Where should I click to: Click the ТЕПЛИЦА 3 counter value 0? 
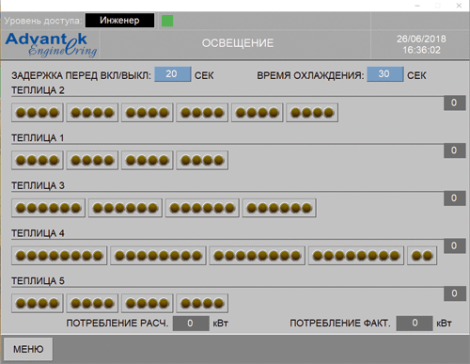(454, 198)
